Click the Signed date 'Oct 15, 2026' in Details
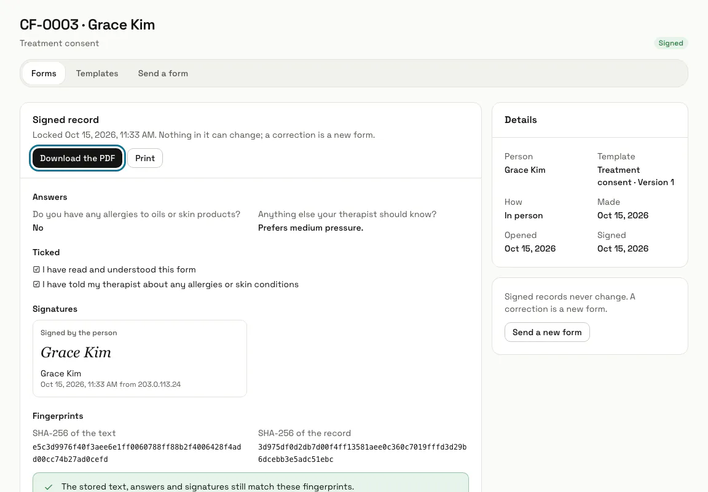Image resolution: width=708 pixels, height=492 pixels. click(623, 248)
